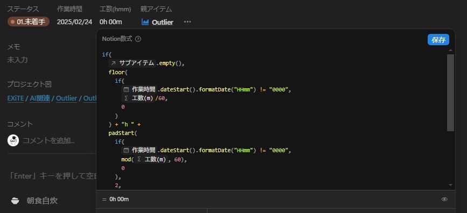This screenshot has width=467, height=213.
Task: Open the Outlier breadcrumb link in プロジェクト図
Action: coord(66,98)
